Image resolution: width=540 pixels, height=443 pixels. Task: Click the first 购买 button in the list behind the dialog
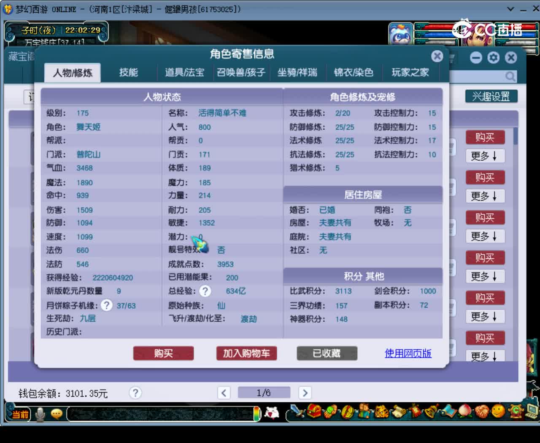[485, 137]
